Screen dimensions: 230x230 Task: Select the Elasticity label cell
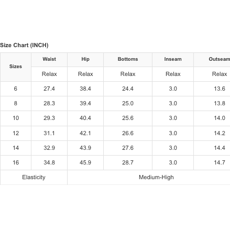click(34, 177)
